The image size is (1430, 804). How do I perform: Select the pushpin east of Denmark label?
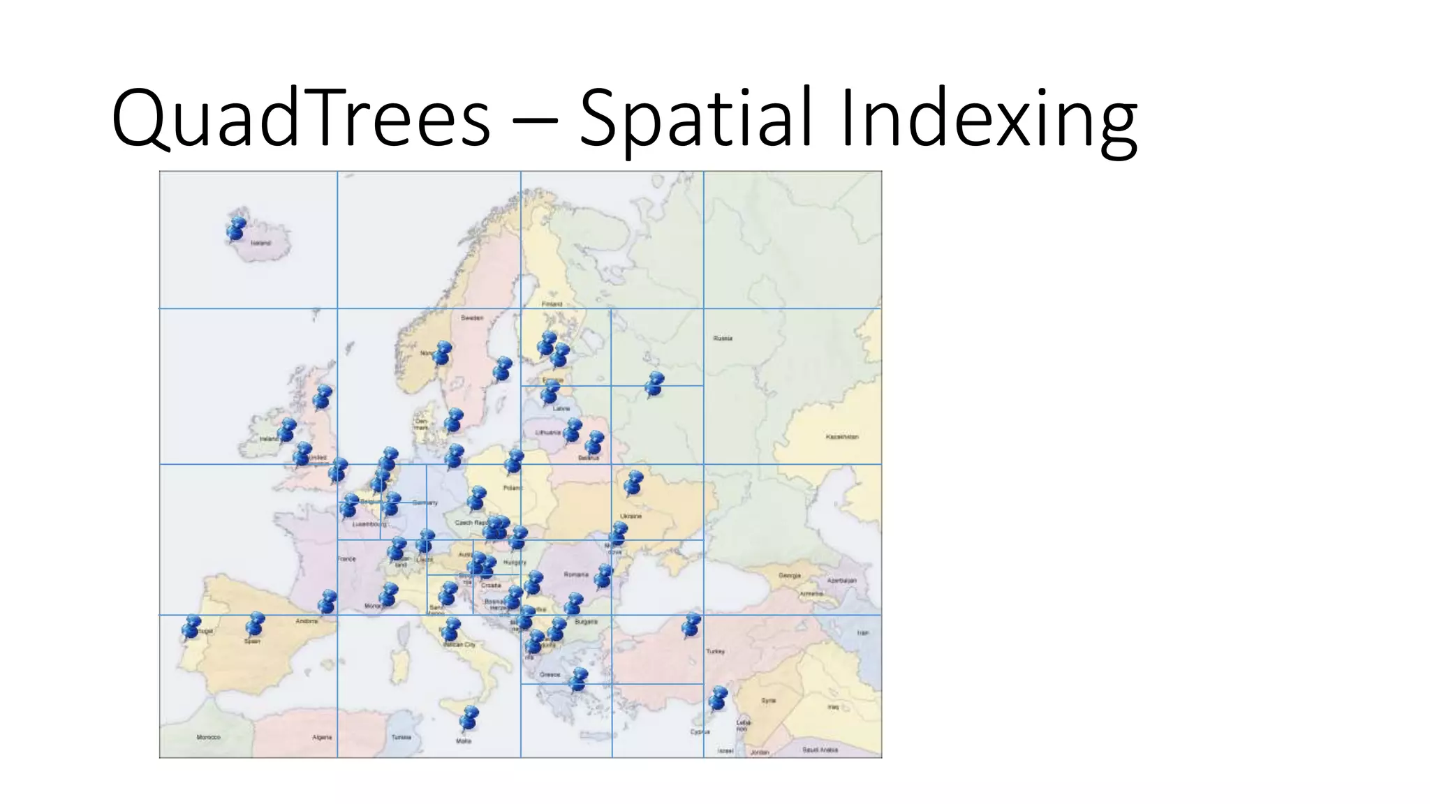pyautogui.click(x=454, y=421)
